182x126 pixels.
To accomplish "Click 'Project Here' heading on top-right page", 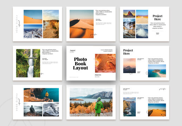I will 157,17.
